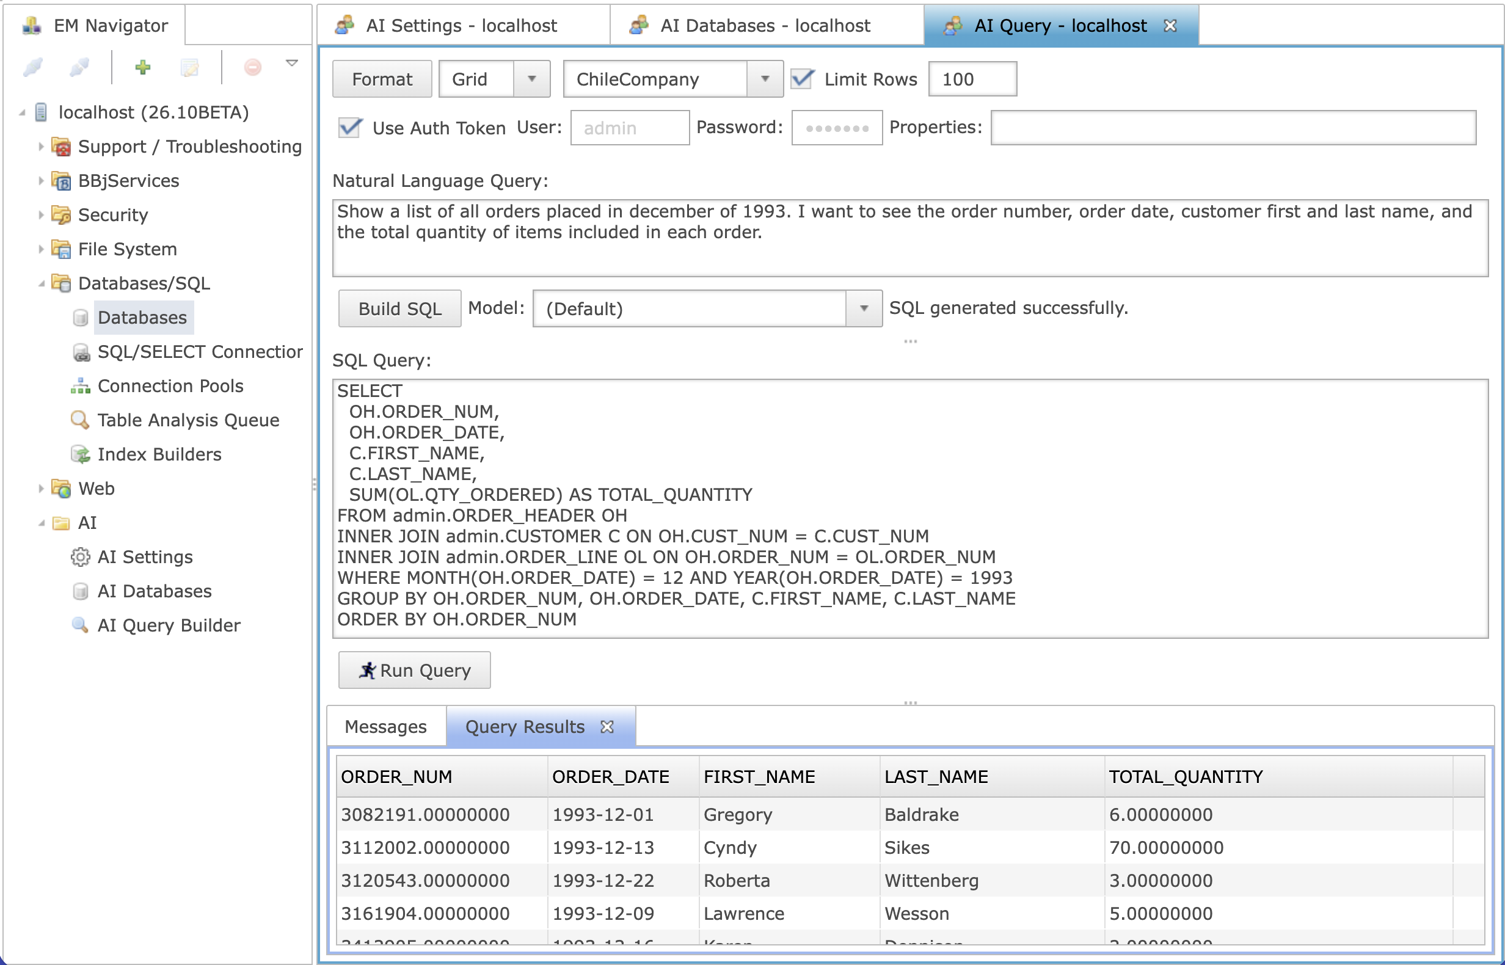Toggle the Limit Rows checkbox
This screenshot has width=1505, height=965.
803,79
